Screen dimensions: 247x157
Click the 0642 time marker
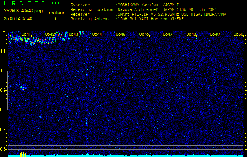(x=50, y=34)
